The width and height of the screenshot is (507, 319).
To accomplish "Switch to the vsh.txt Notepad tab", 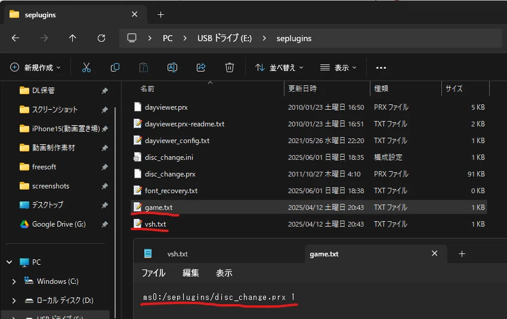I will [177, 254].
